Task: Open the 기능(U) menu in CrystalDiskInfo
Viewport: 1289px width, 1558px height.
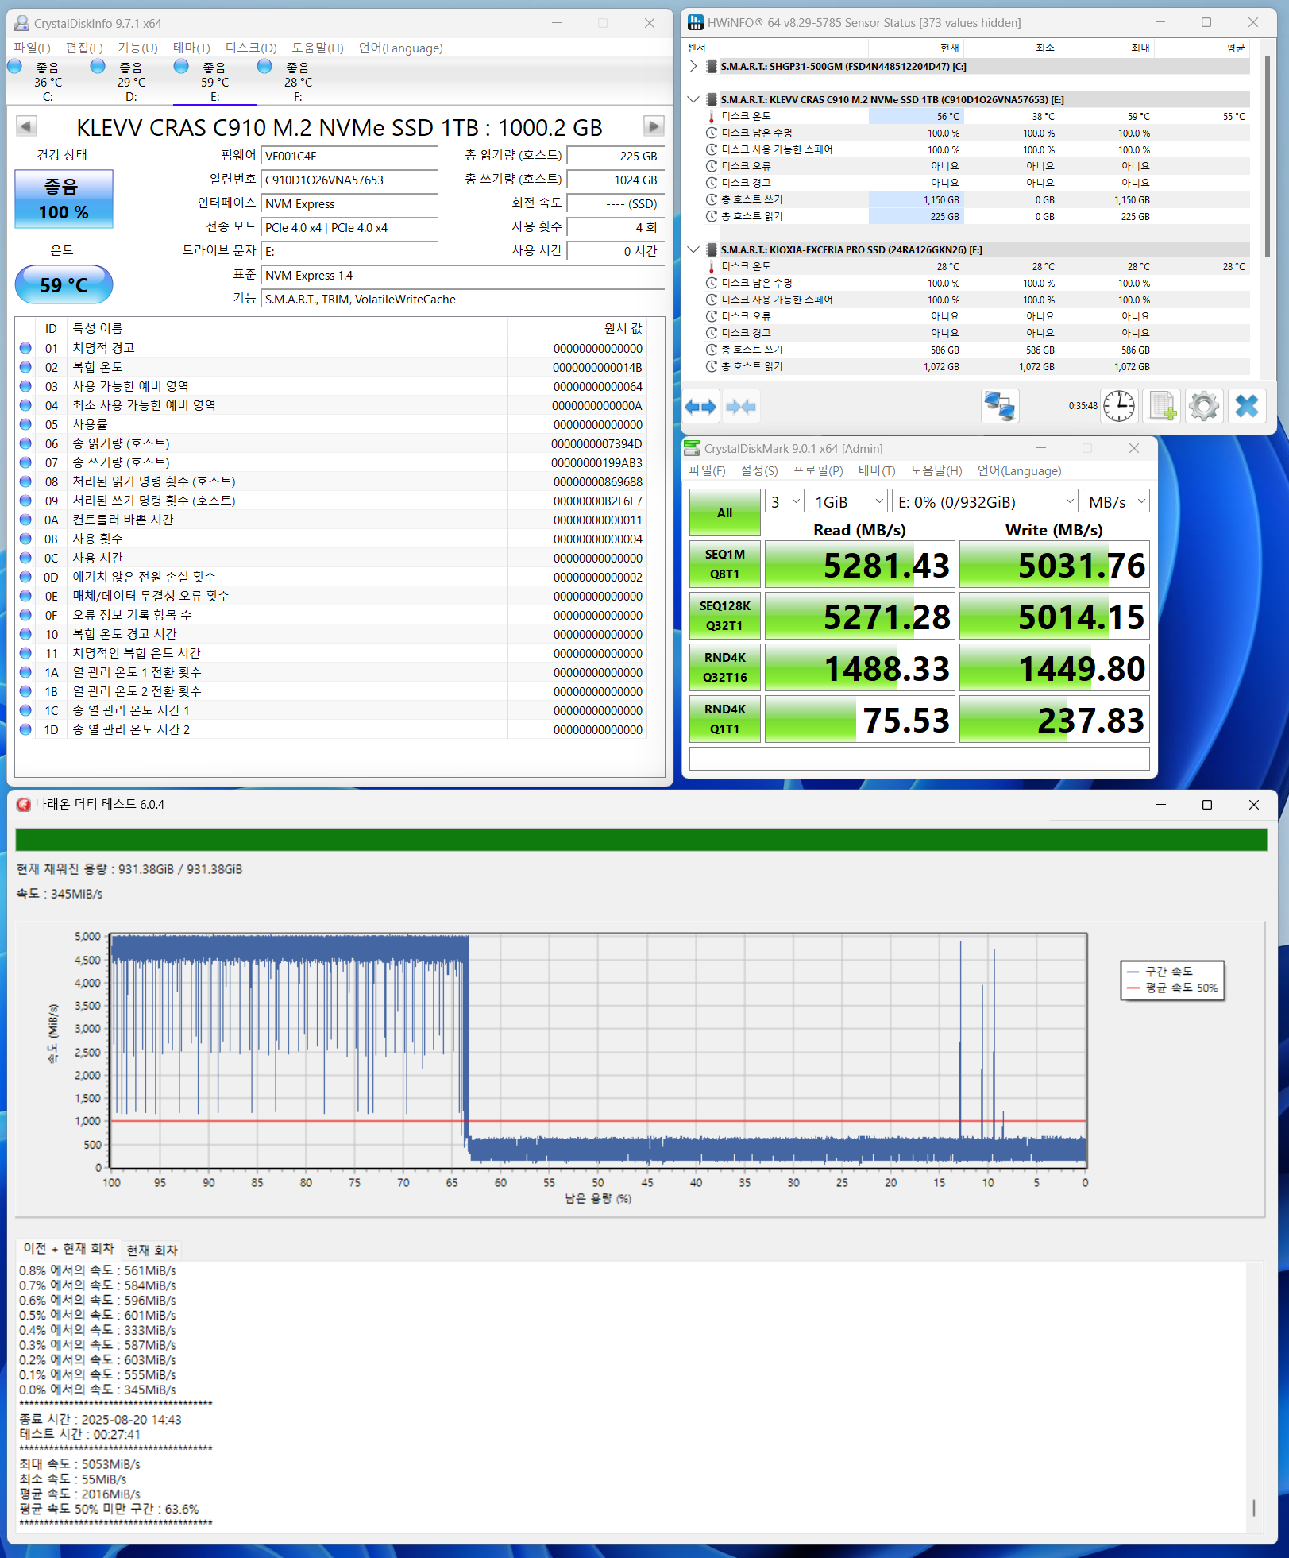Action: [137, 48]
